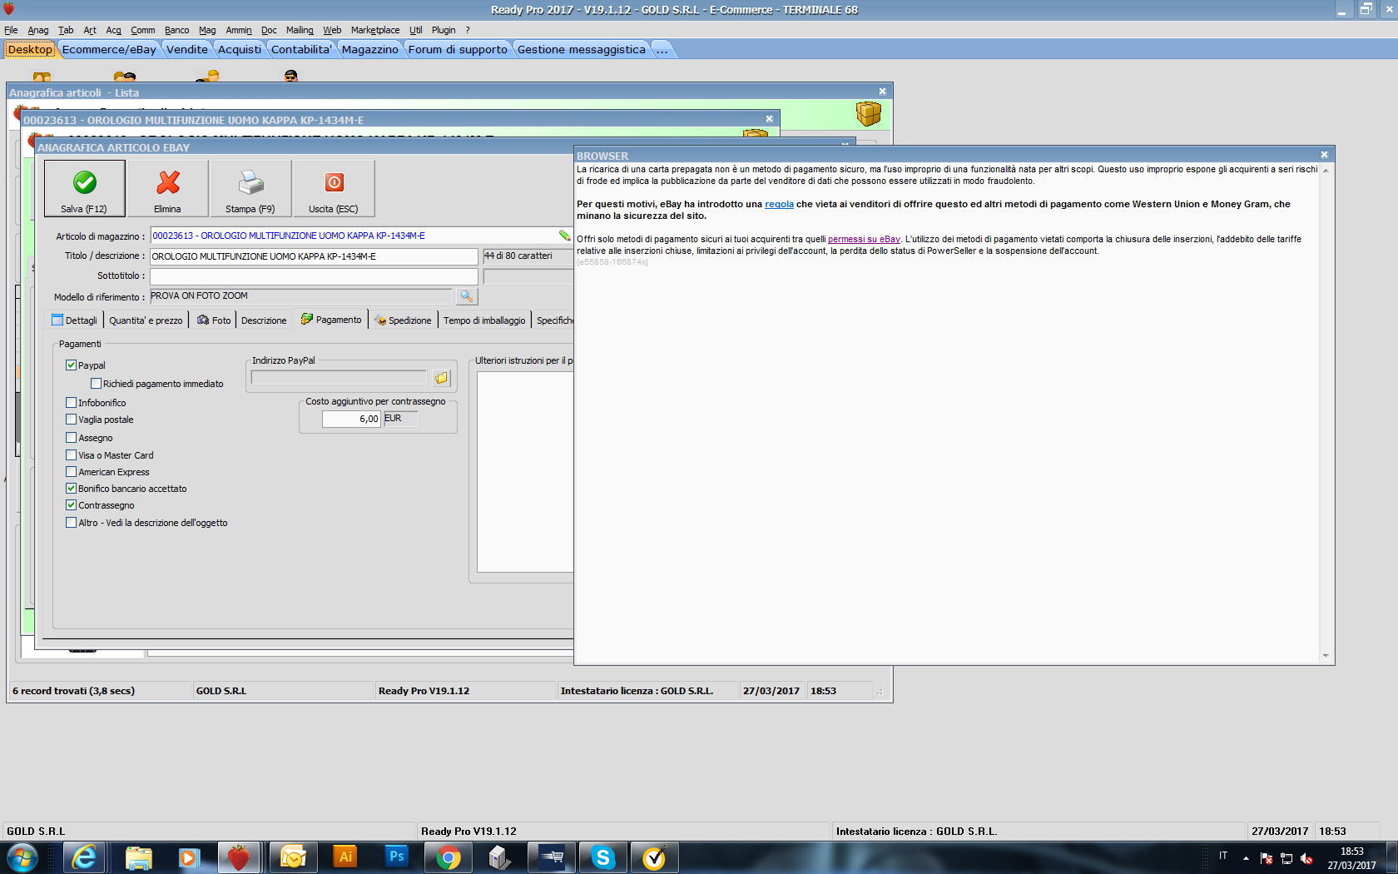The width and height of the screenshot is (1398, 874).
Task: Click the pencil edit icon for Articolo di magazzino
Action: pos(565,236)
